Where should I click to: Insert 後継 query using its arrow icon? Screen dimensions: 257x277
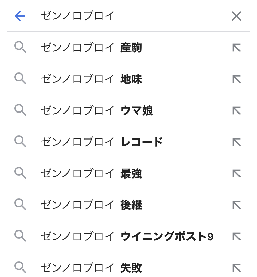(236, 205)
